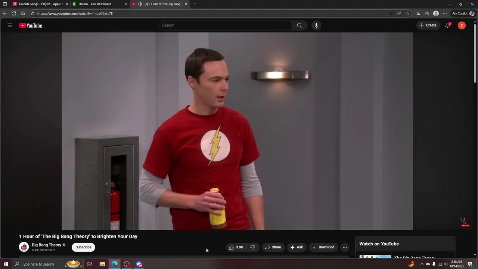Open Edge settings and more menu
The width and height of the screenshot is (478, 269).
pyautogui.click(x=445, y=13)
